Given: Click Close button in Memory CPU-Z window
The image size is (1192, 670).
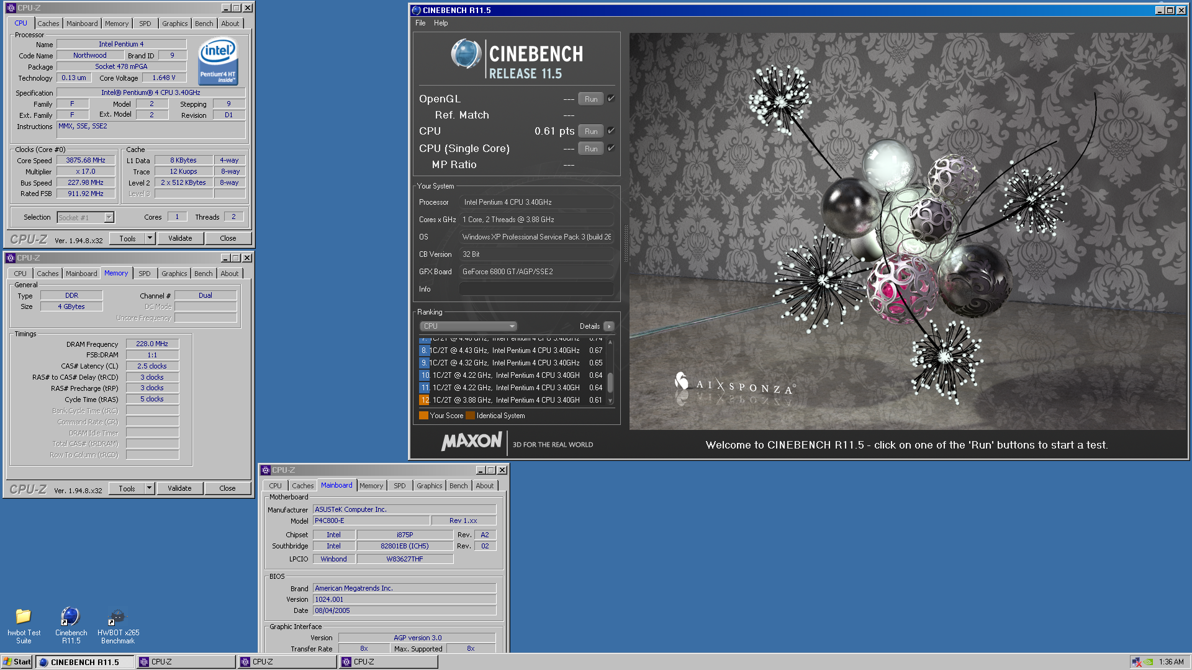Looking at the screenshot, I should point(227,488).
